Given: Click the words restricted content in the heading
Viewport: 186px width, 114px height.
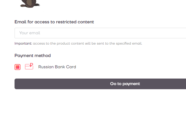Looking at the screenshot, I should tap(75, 22).
